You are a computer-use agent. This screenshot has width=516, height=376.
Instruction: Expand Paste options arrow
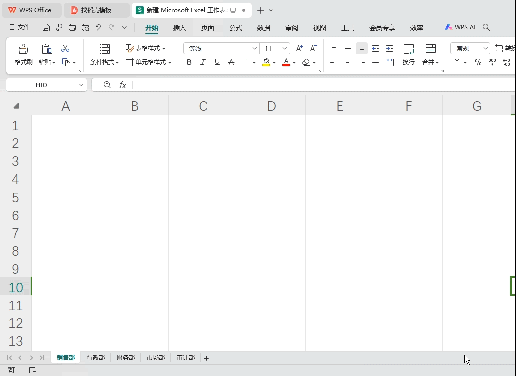pos(54,62)
